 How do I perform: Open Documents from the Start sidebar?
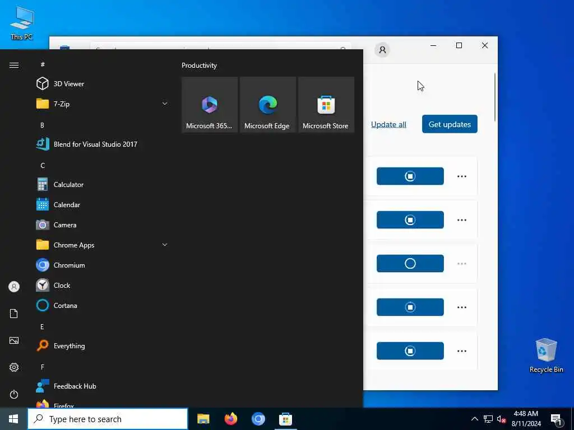click(x=14, y=314)
